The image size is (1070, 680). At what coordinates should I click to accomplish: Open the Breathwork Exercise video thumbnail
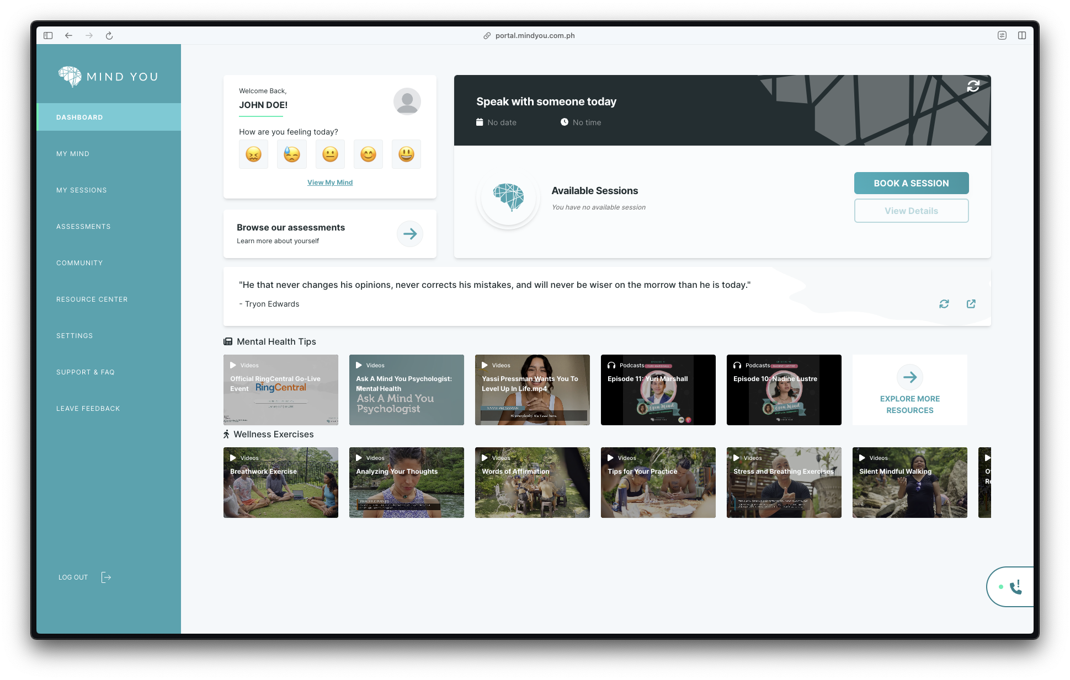point(280,483)
